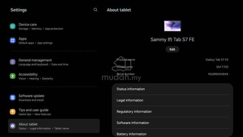This screenshot has height=137, width=243.
Task: Click 'Default apps • App settings' subtitle
Action: tap(35, 43)
